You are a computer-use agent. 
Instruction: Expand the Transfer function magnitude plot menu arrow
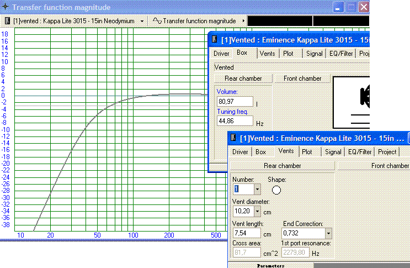(x=243, y=20)
